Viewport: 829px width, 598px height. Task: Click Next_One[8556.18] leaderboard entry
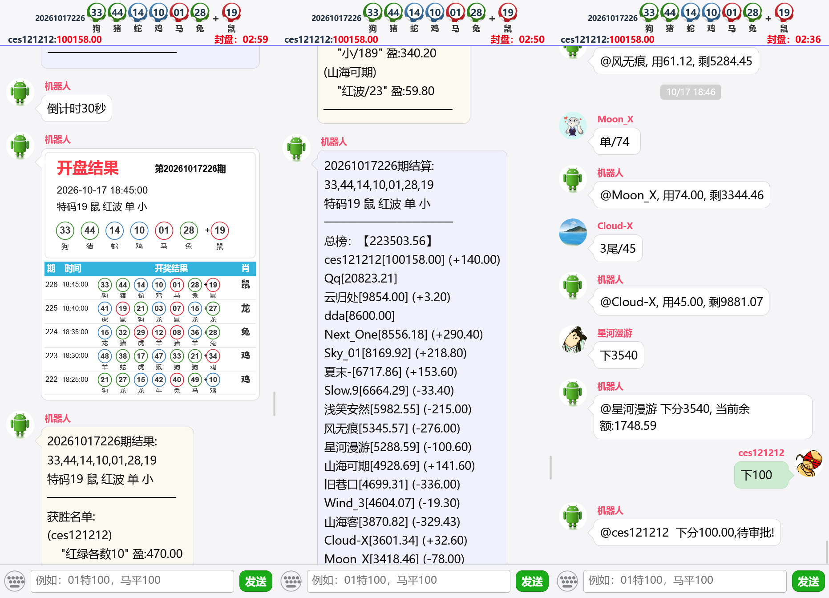coord(404,335)
